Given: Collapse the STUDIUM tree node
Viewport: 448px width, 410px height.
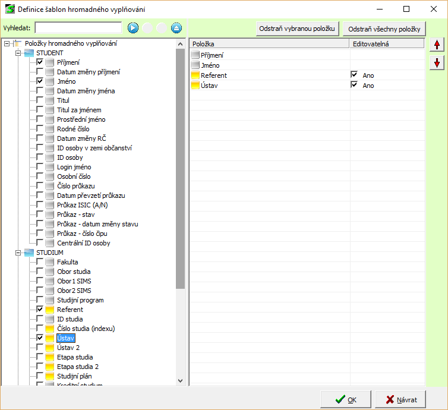Looking at the screenshot, I should click(x=18, y=253).
